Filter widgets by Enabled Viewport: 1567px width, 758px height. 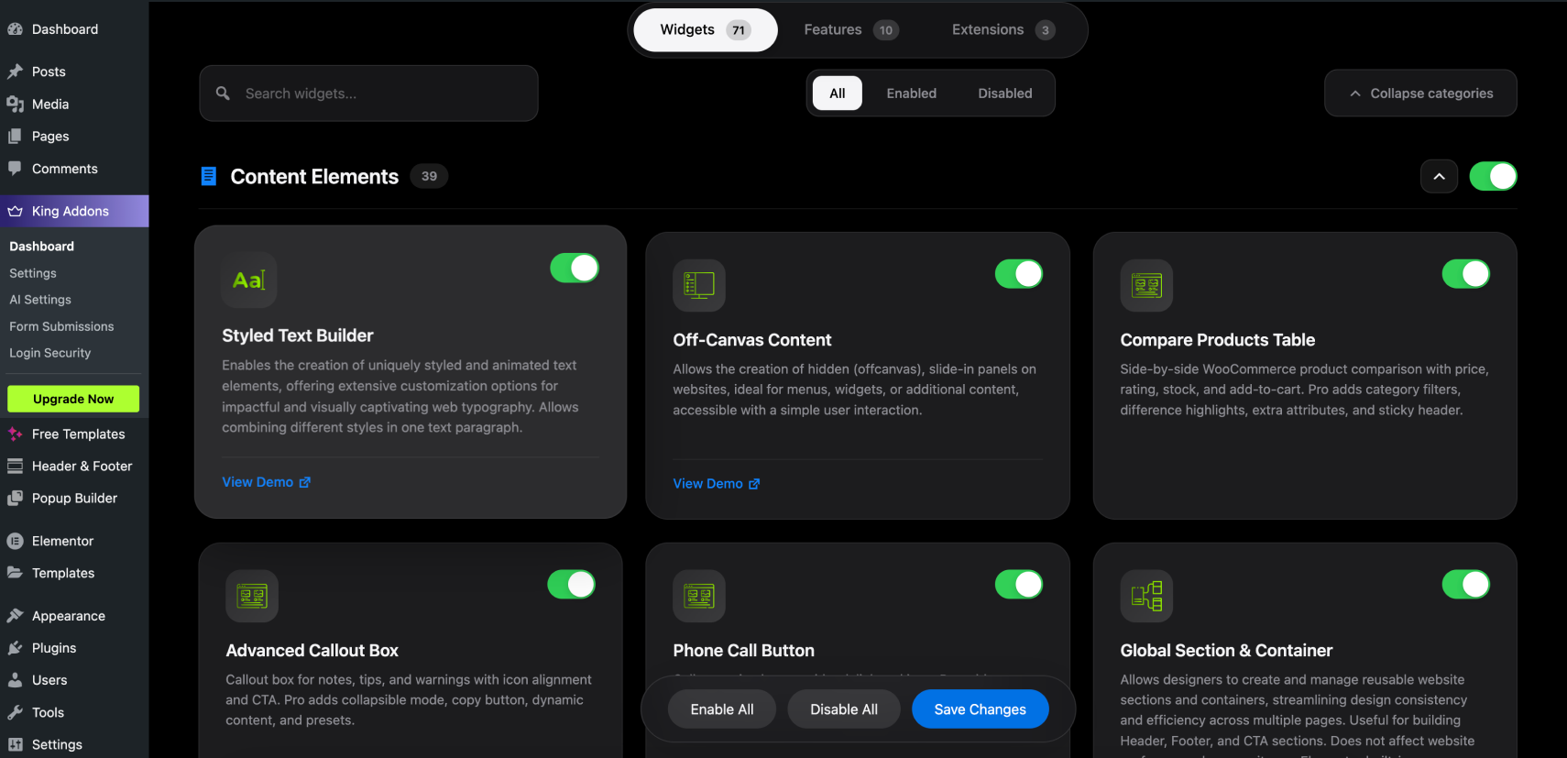coord(912,93)
